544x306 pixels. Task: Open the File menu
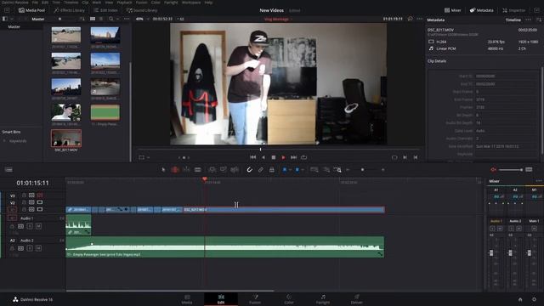(35, 2)
